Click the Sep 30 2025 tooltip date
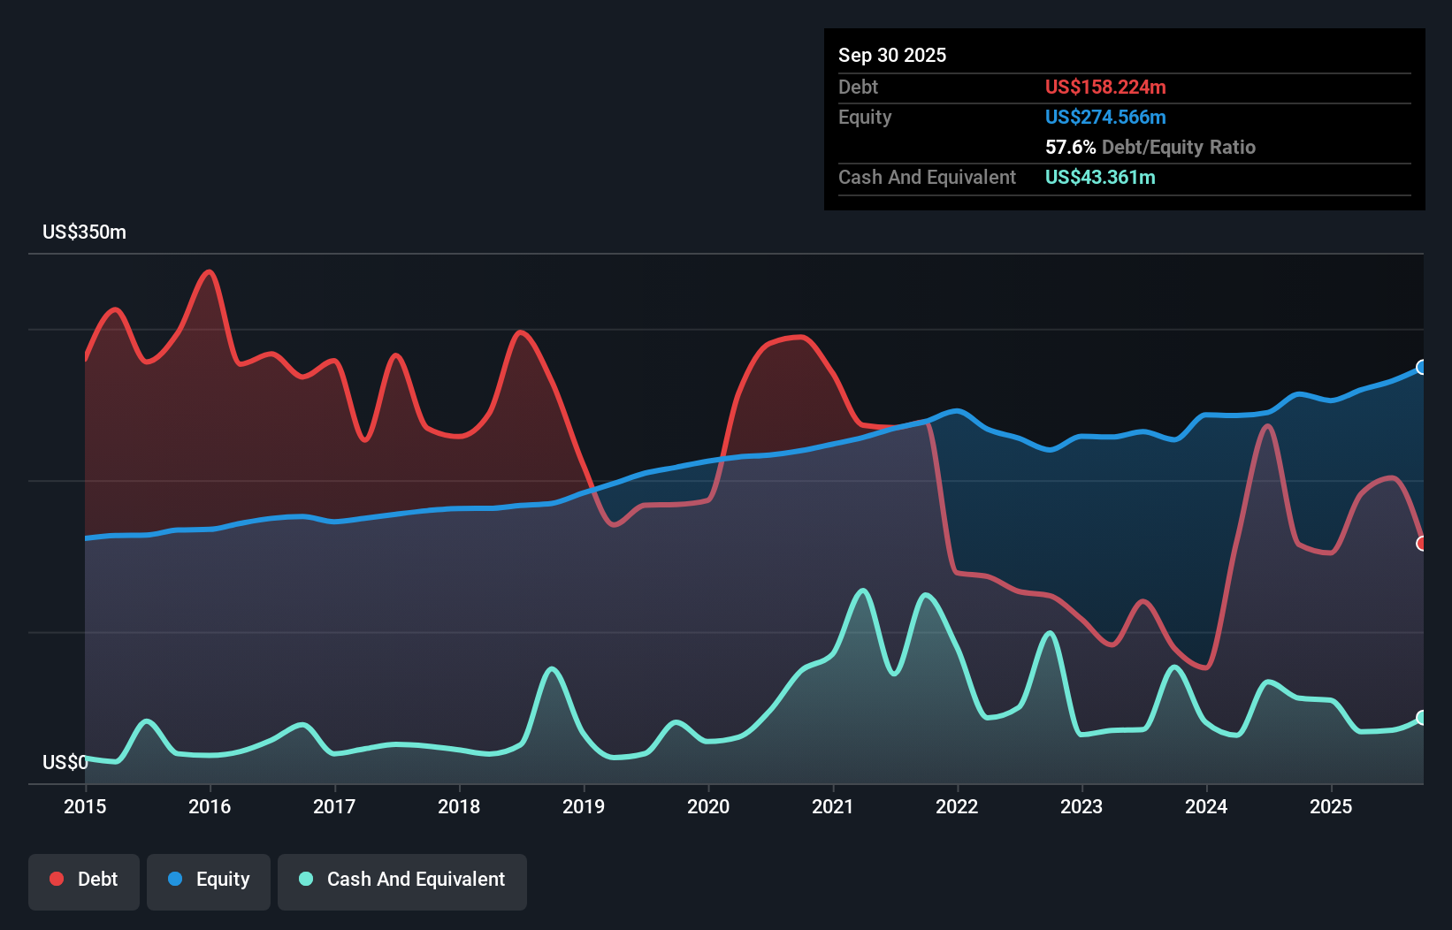The image size is (1452, 930). click(892, 55)
